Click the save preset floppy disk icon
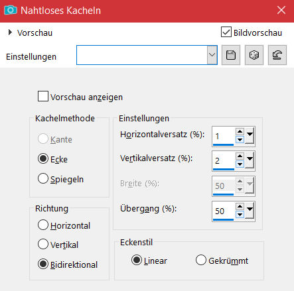 click(231, 55)
